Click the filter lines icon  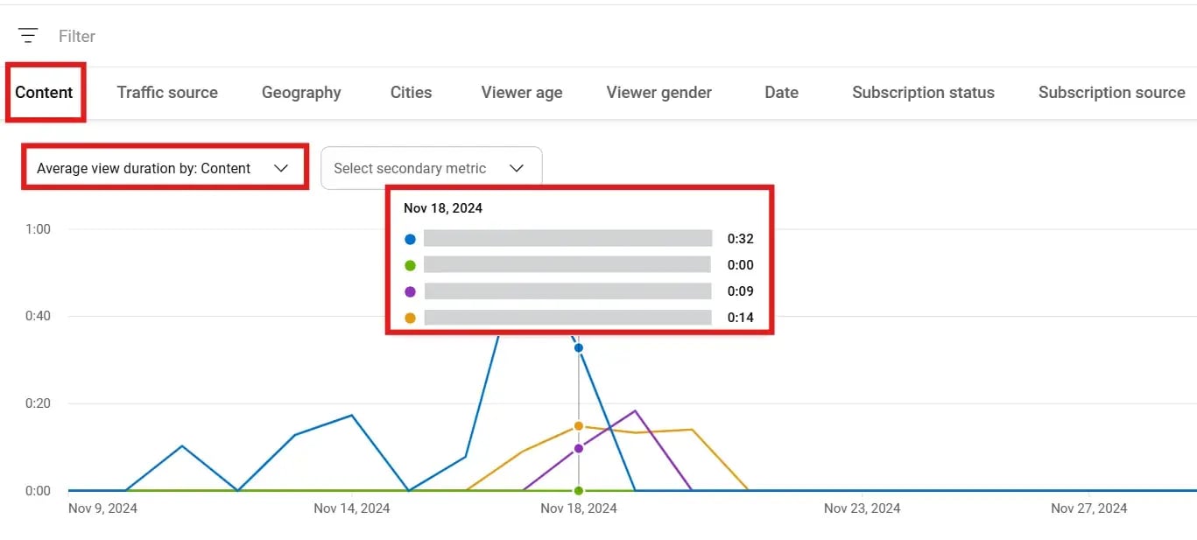point(28,36)
